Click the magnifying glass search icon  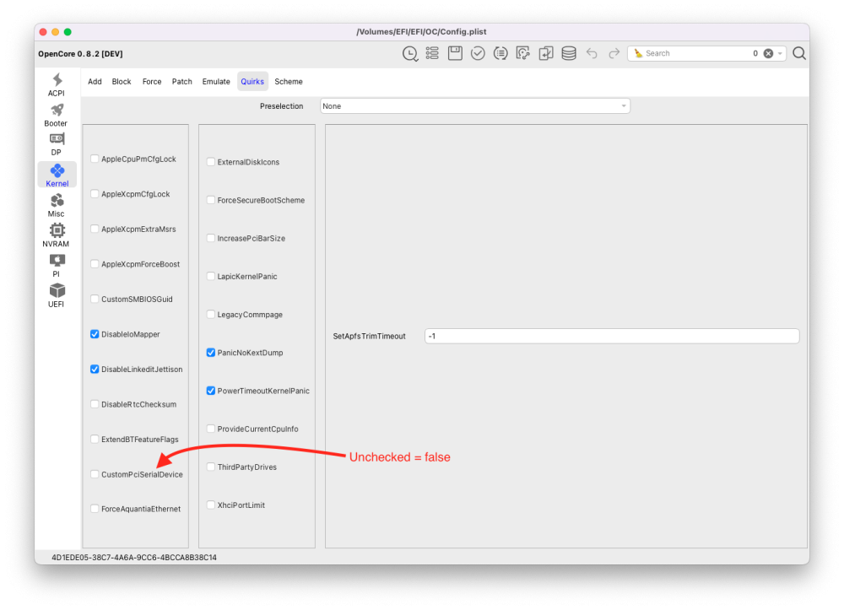[x=799, y=53]
